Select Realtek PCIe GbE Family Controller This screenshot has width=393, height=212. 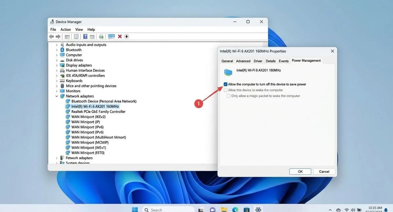tap(98, 112)
